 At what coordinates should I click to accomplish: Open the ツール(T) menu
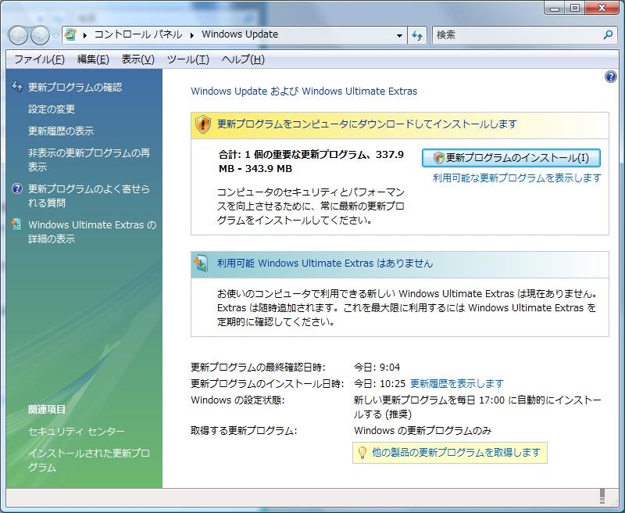[x=187, y=59]
